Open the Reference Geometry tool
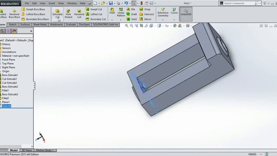 coord(163,13)
